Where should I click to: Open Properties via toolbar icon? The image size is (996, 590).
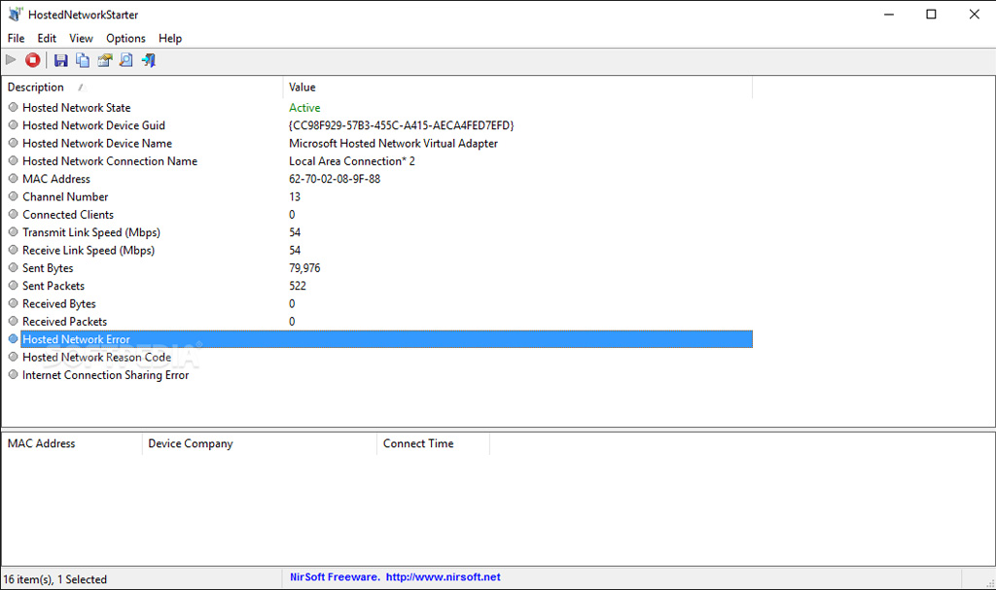(104, 60)
